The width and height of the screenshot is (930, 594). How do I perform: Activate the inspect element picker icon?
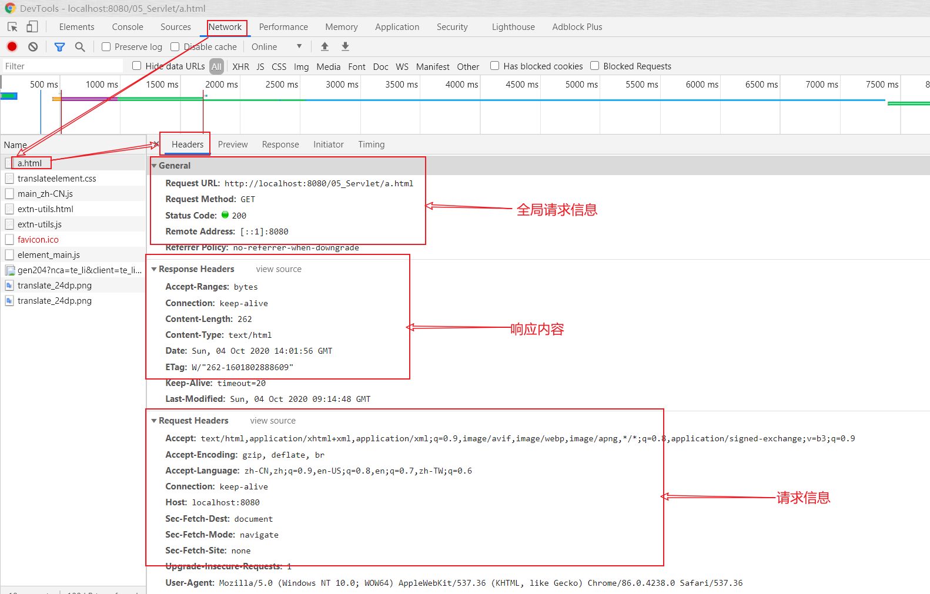tap(12, 27)
